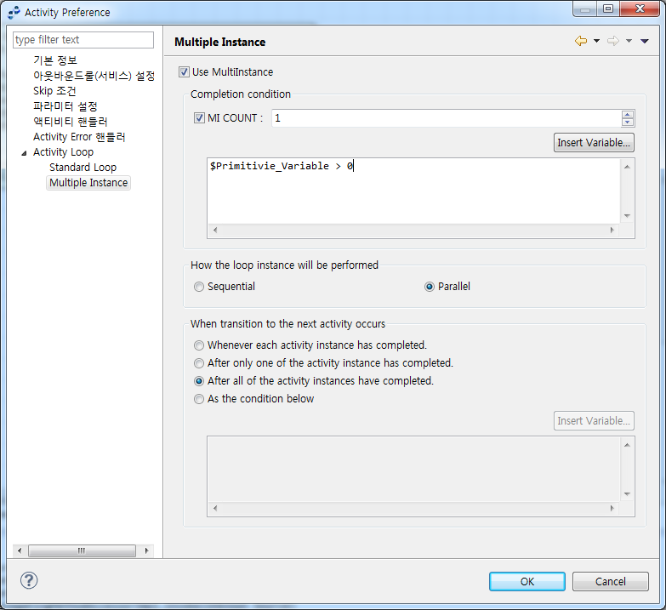The image size is (666, 610).
Task: Open the 아웃바운드룰(서비스) 설정 page
Action: [94, 76]
